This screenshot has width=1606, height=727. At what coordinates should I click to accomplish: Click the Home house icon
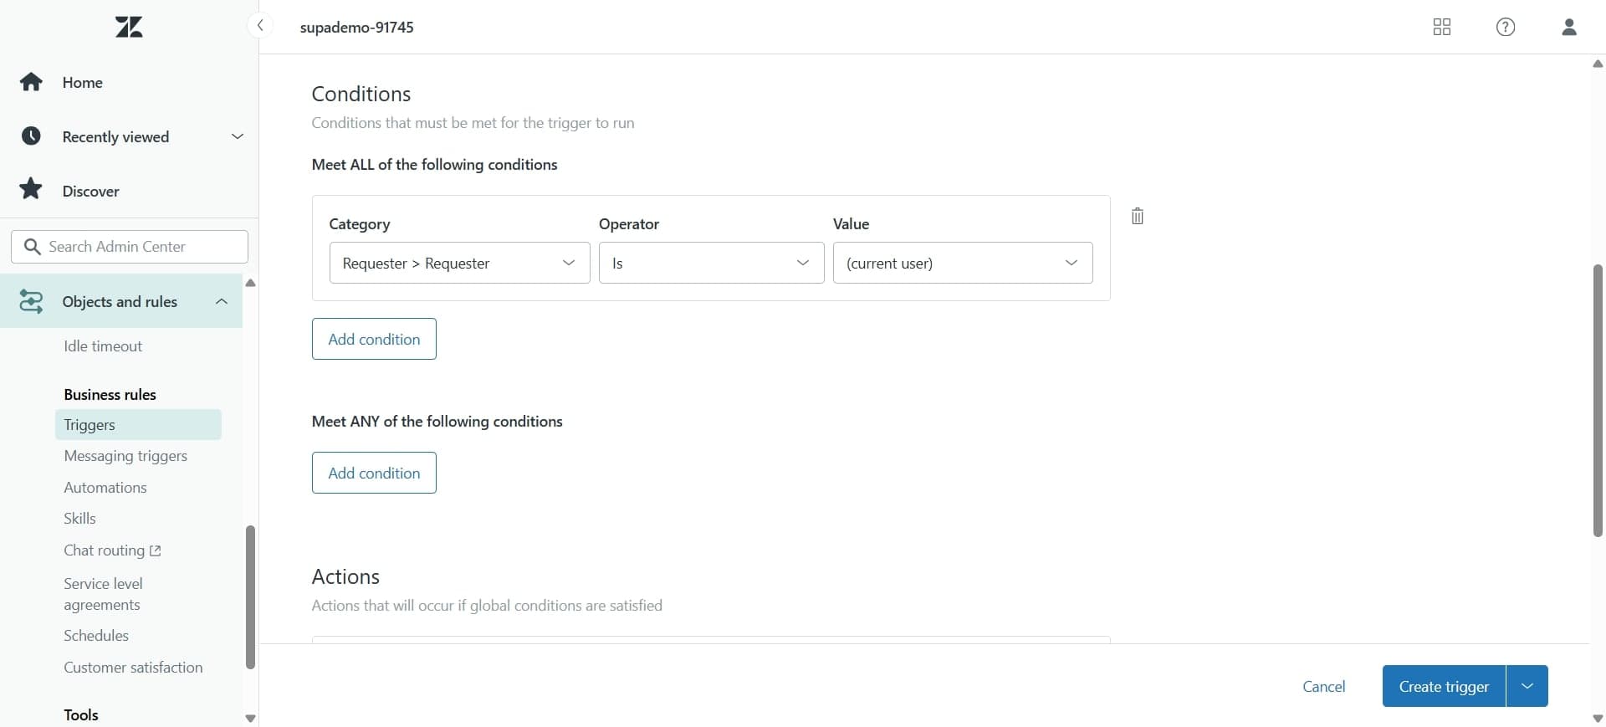(x=31, y=82)
